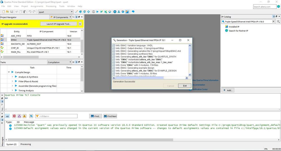Show error messages with red X filter
Screen dimensions: 281x151
[x=14, y=116]
